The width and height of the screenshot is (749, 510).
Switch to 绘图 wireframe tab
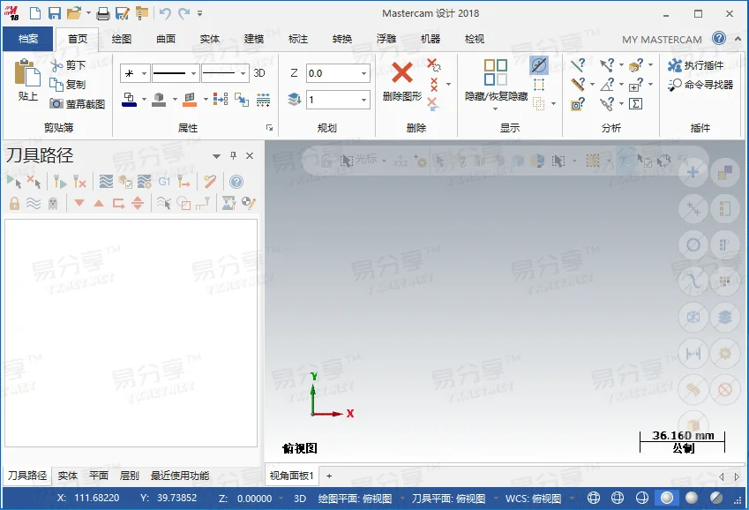click(122, 39)
